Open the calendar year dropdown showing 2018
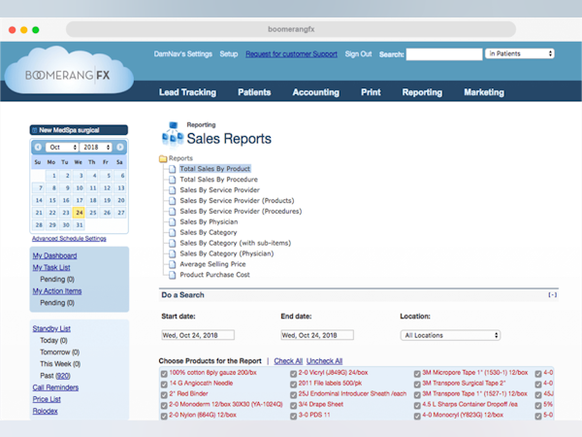The height and width of the screenshot is (437, 582). pos(96,148)
